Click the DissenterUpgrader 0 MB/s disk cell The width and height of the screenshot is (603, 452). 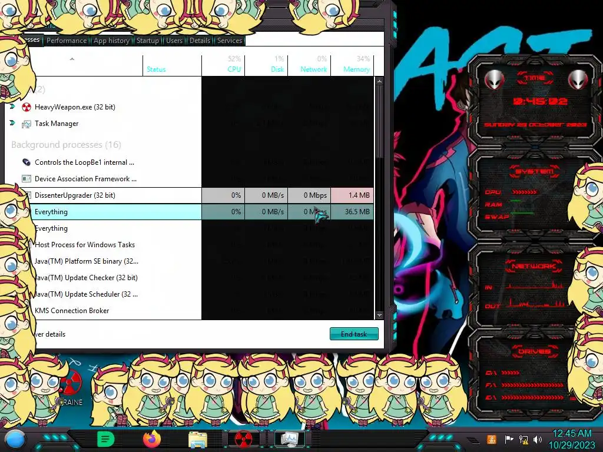point(266,195)
